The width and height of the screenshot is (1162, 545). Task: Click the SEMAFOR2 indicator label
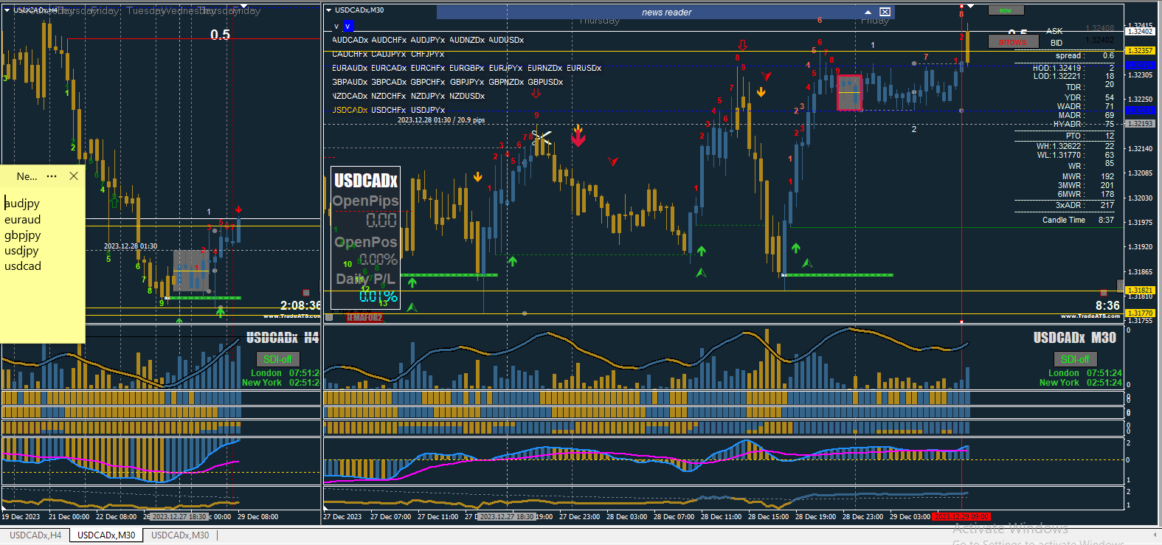point(364,318)
